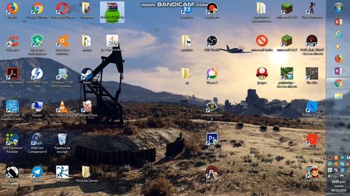Launch Internet Explorer from the taskbar
The image size is (350, 196).
tap(339, 34)
